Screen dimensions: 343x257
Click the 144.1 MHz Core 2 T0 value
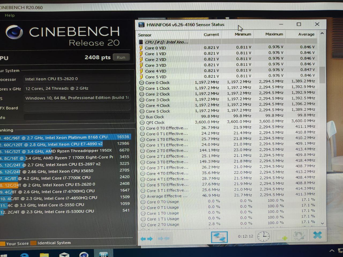[x=209, y=150]
